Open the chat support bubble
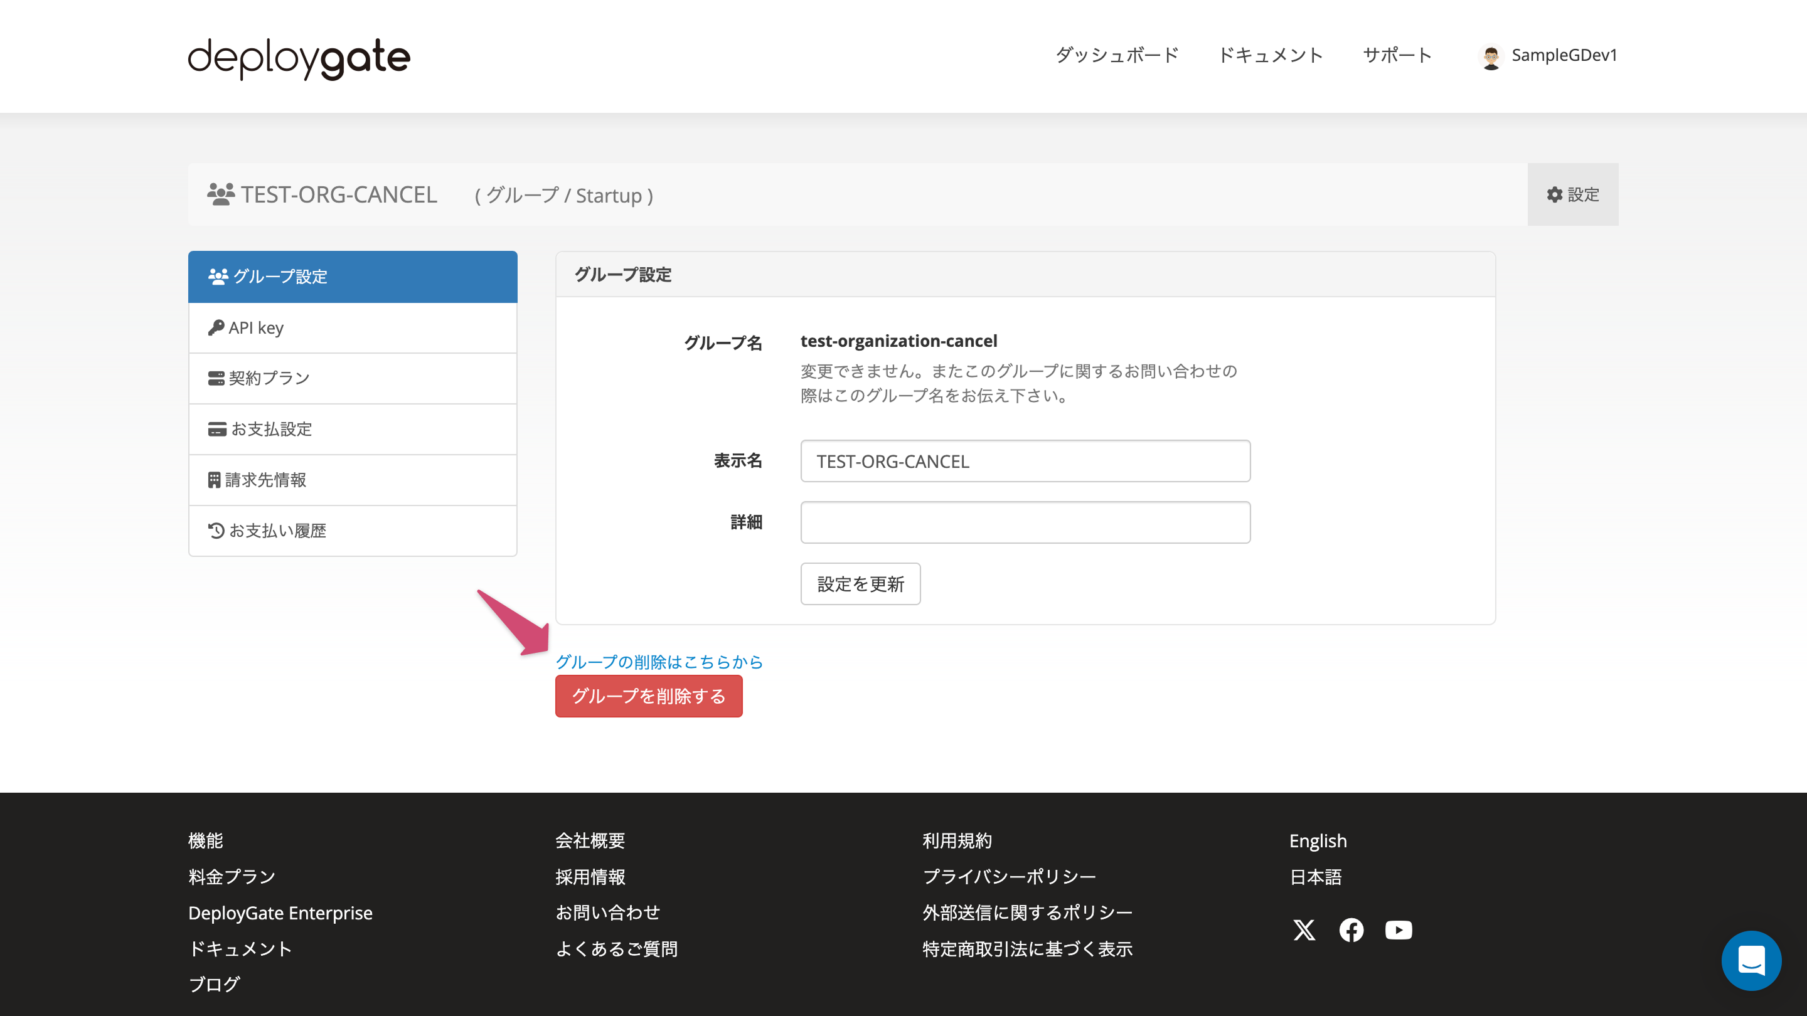The width and height of the screenshot is (1807, 1016). [1751, 961]
